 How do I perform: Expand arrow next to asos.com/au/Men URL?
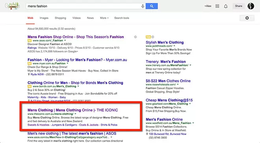pos(111,137)
